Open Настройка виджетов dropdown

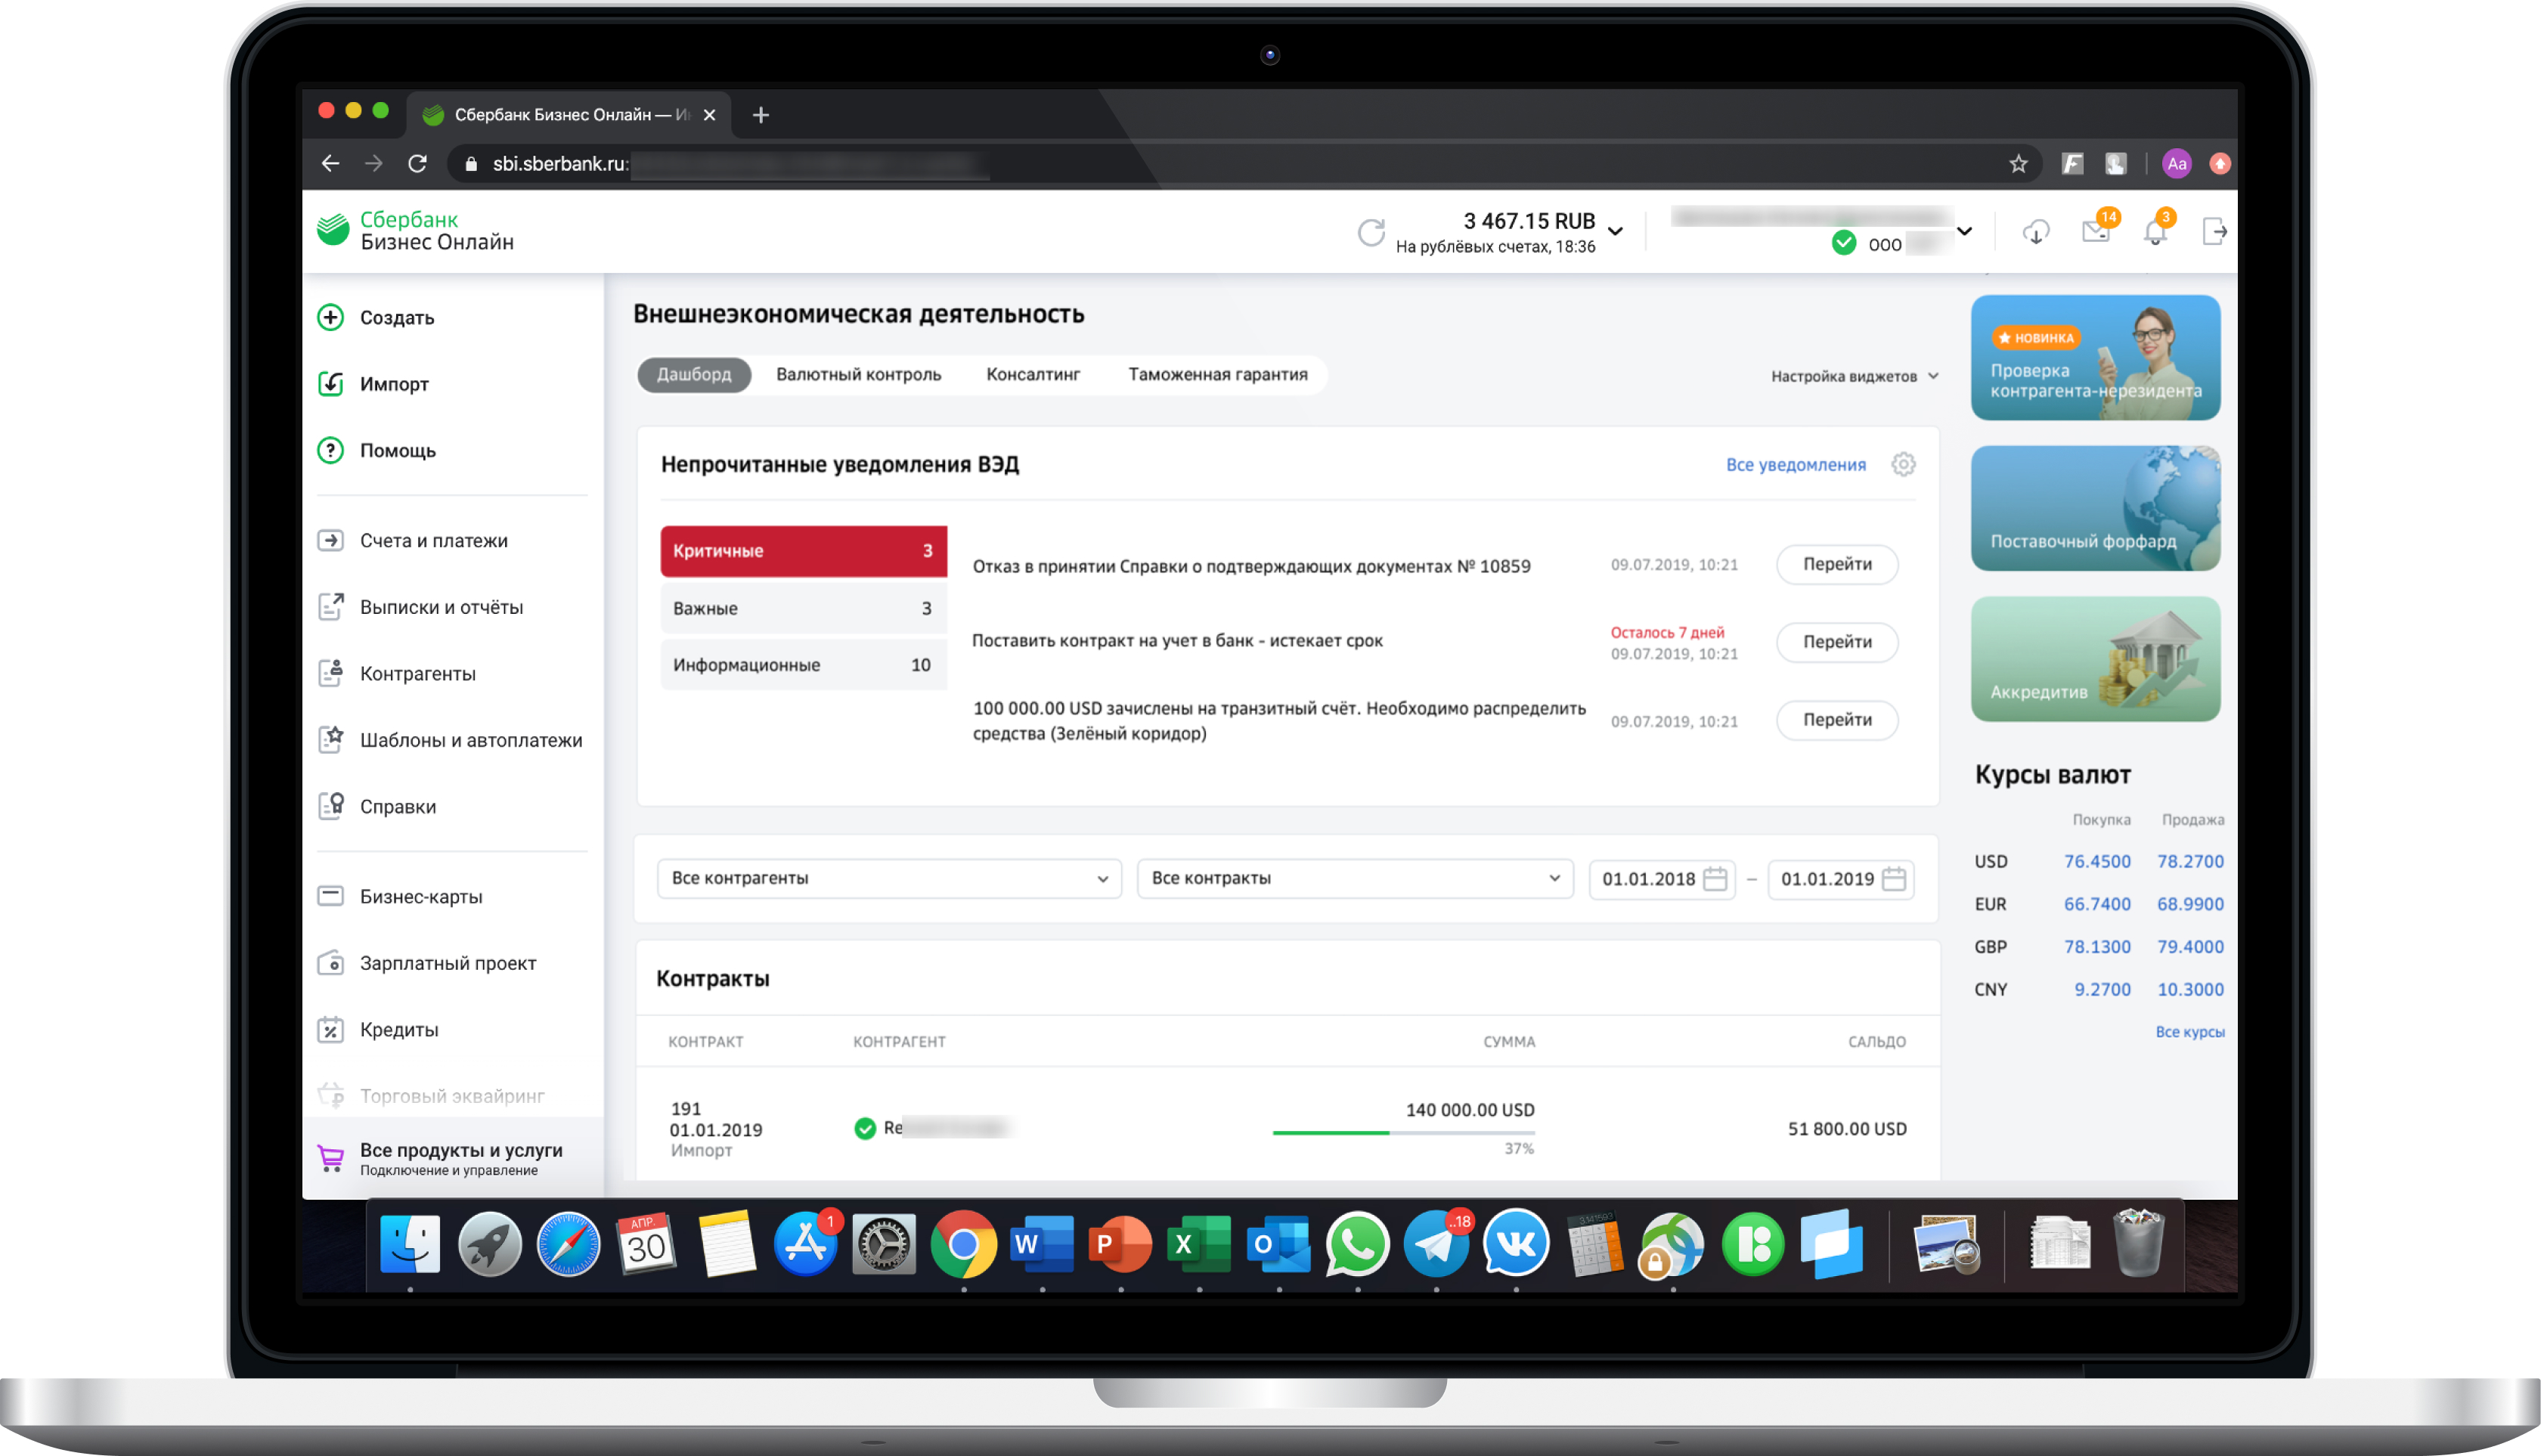click(x=1854, y=376)
